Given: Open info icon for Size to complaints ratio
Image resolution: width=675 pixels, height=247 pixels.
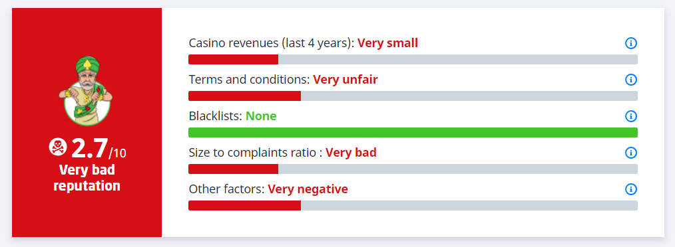Looking at the screenshot, I should [630, 153].
